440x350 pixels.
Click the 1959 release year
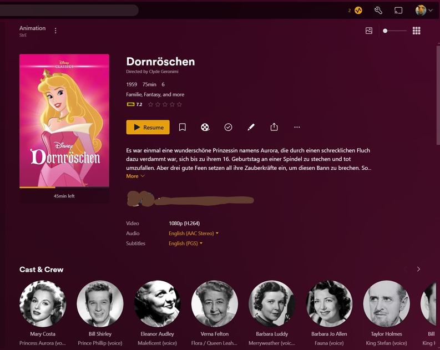click(132, 84)
